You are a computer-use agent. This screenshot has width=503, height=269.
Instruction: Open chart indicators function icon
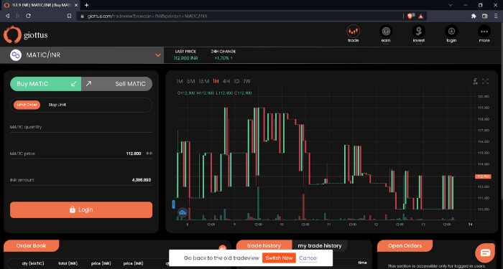tap(475, 81)
